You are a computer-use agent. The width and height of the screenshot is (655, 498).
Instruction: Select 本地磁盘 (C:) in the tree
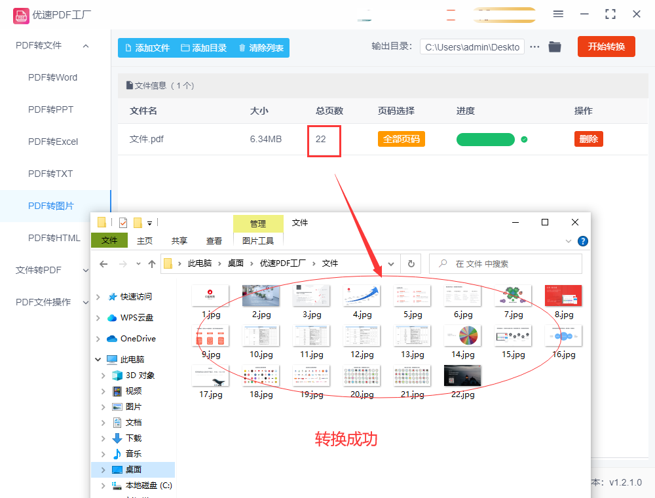[149, 486]
